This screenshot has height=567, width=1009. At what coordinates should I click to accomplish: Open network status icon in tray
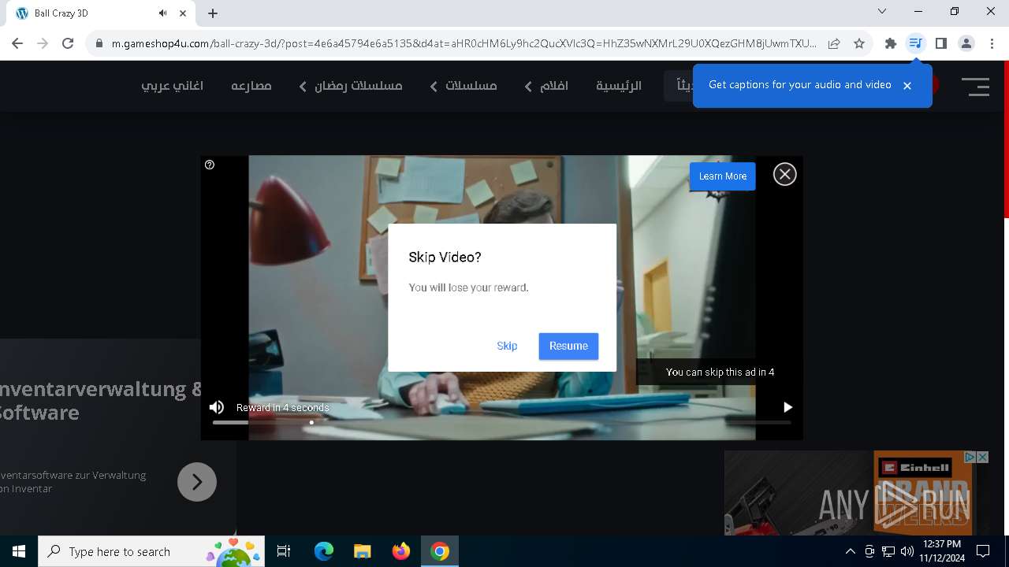coord(888,551)
